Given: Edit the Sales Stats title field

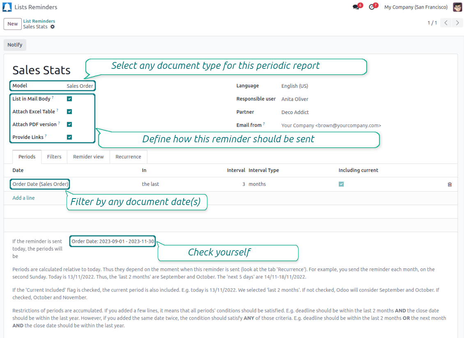Looking at the screenshot, I should 41,70.
